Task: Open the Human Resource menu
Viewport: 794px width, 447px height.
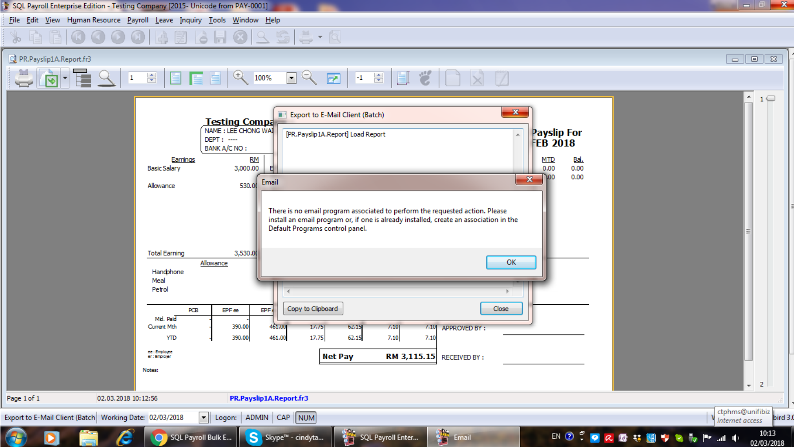Action: pos(93,20)
